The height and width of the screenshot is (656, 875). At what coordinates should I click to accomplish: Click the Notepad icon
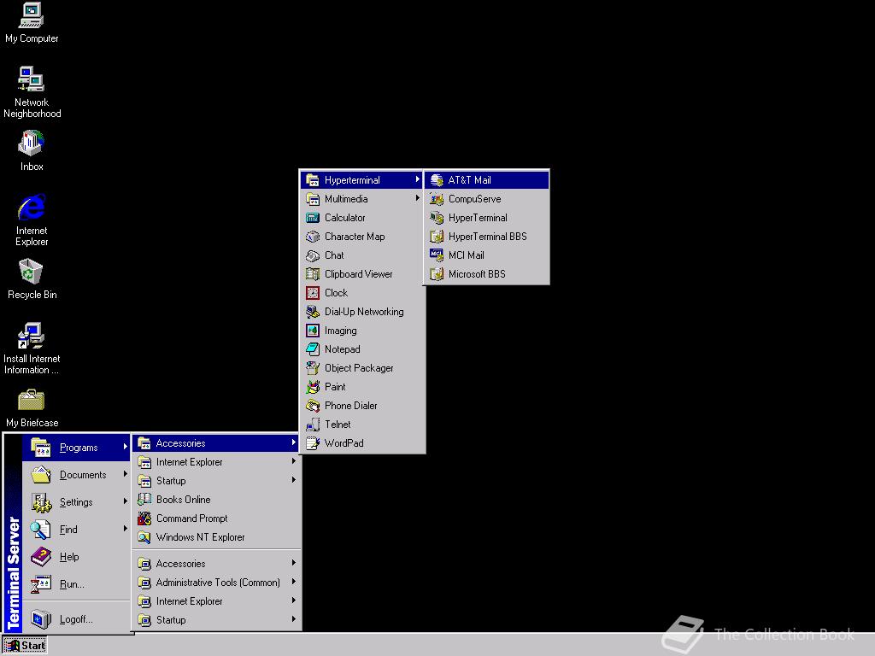pos(313,349)
